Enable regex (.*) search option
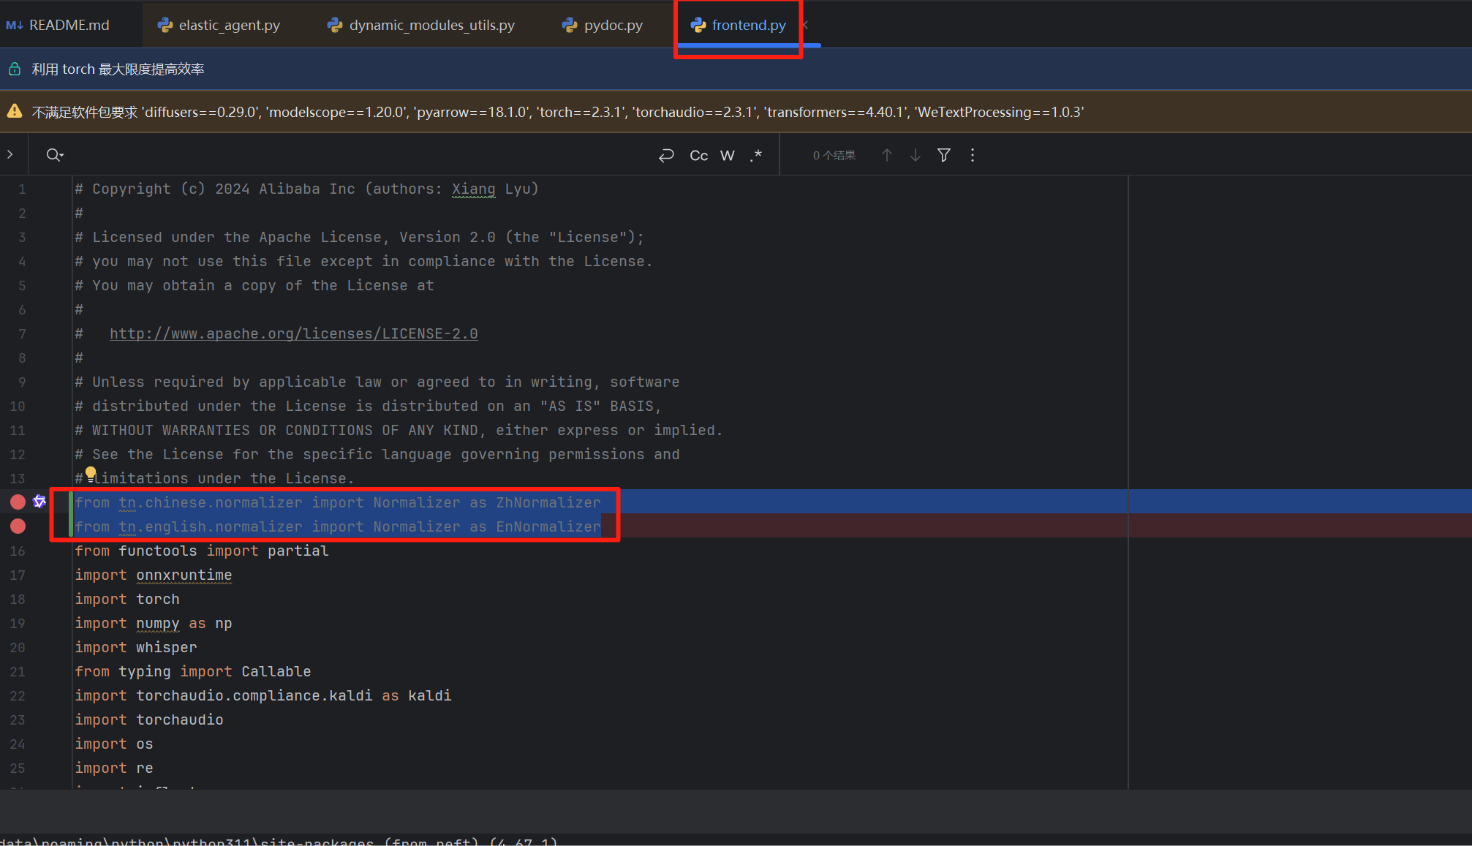1472x846 pixels. point(756,155)
